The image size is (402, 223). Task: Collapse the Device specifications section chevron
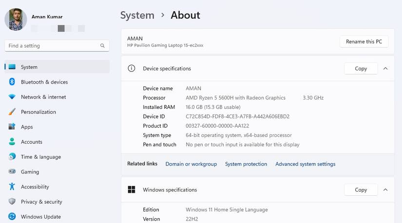pyautogui.click(x=385, y=69)
